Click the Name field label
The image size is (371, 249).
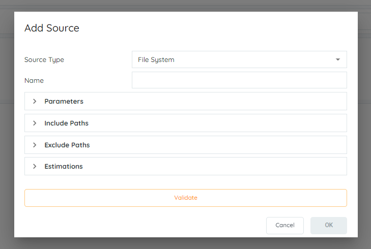pos(34,81)
